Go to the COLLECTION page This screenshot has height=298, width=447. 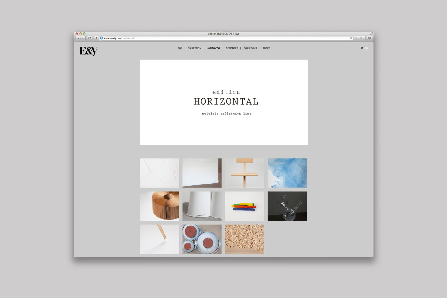click(194, 48)
